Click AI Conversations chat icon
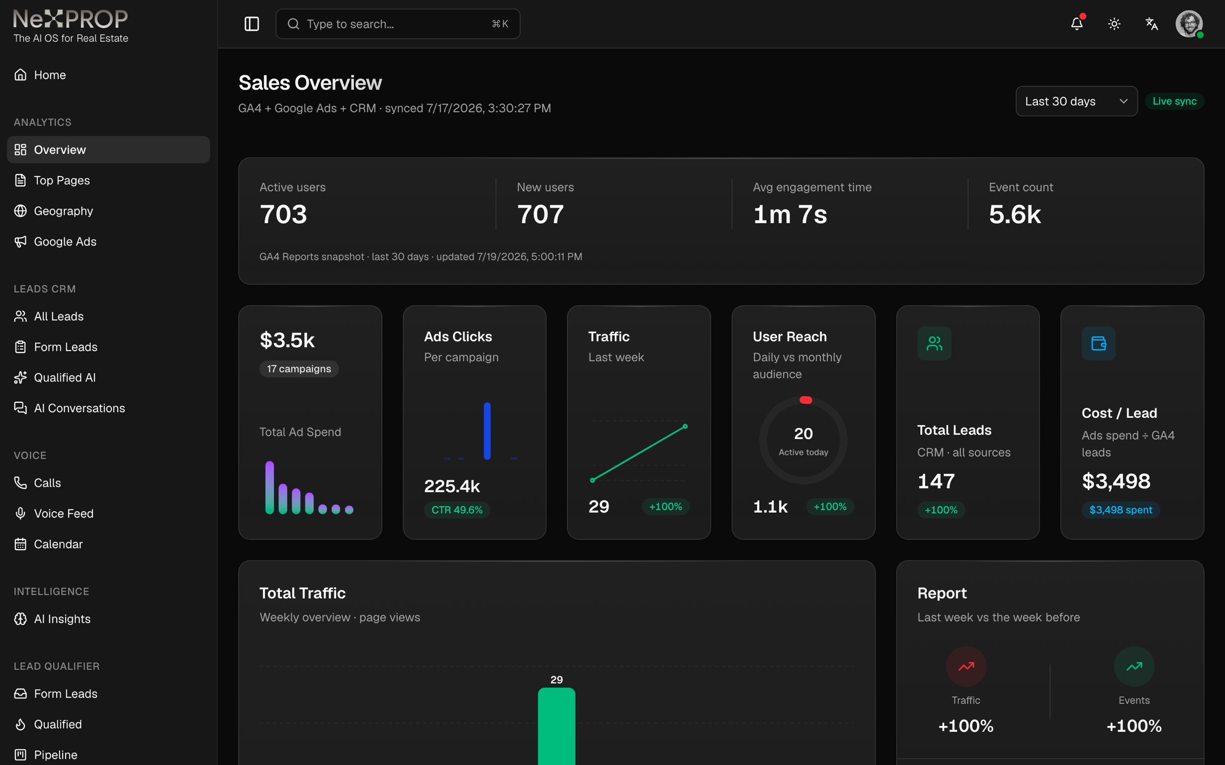Viewport: 1225px width, 765px height. (x=20, y=408)
